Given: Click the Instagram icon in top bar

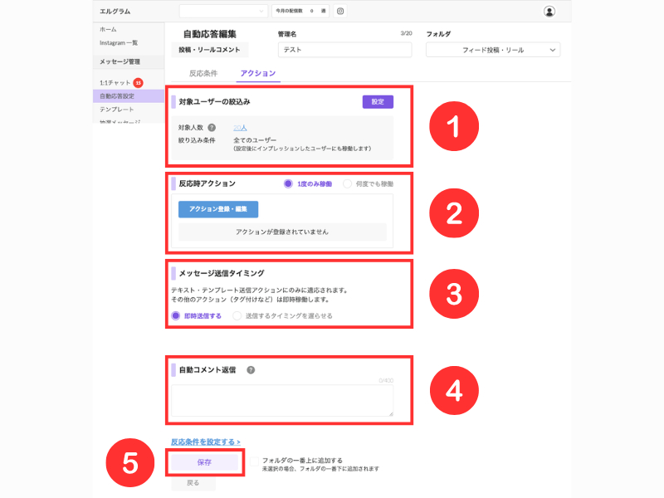Looking at the screenshot, I should (340, 11).
